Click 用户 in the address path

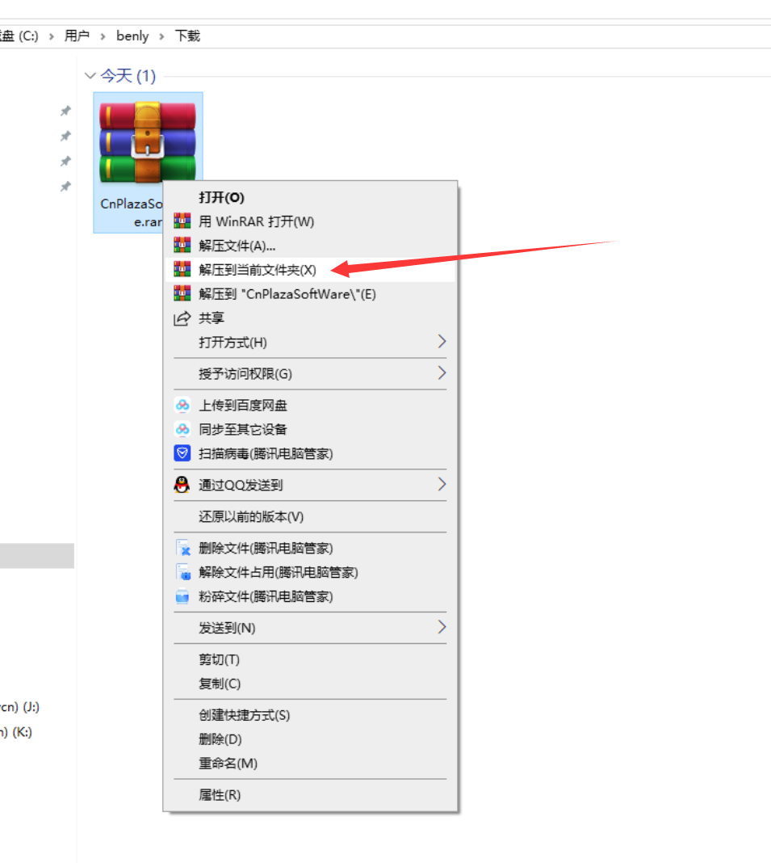(x=77, y=36)
